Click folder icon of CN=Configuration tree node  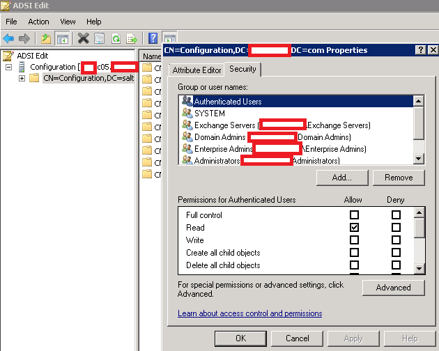click(34, 78)
